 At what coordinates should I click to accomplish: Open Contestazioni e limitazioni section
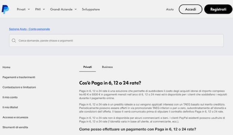pyautogui.click(x=19, y=87)
